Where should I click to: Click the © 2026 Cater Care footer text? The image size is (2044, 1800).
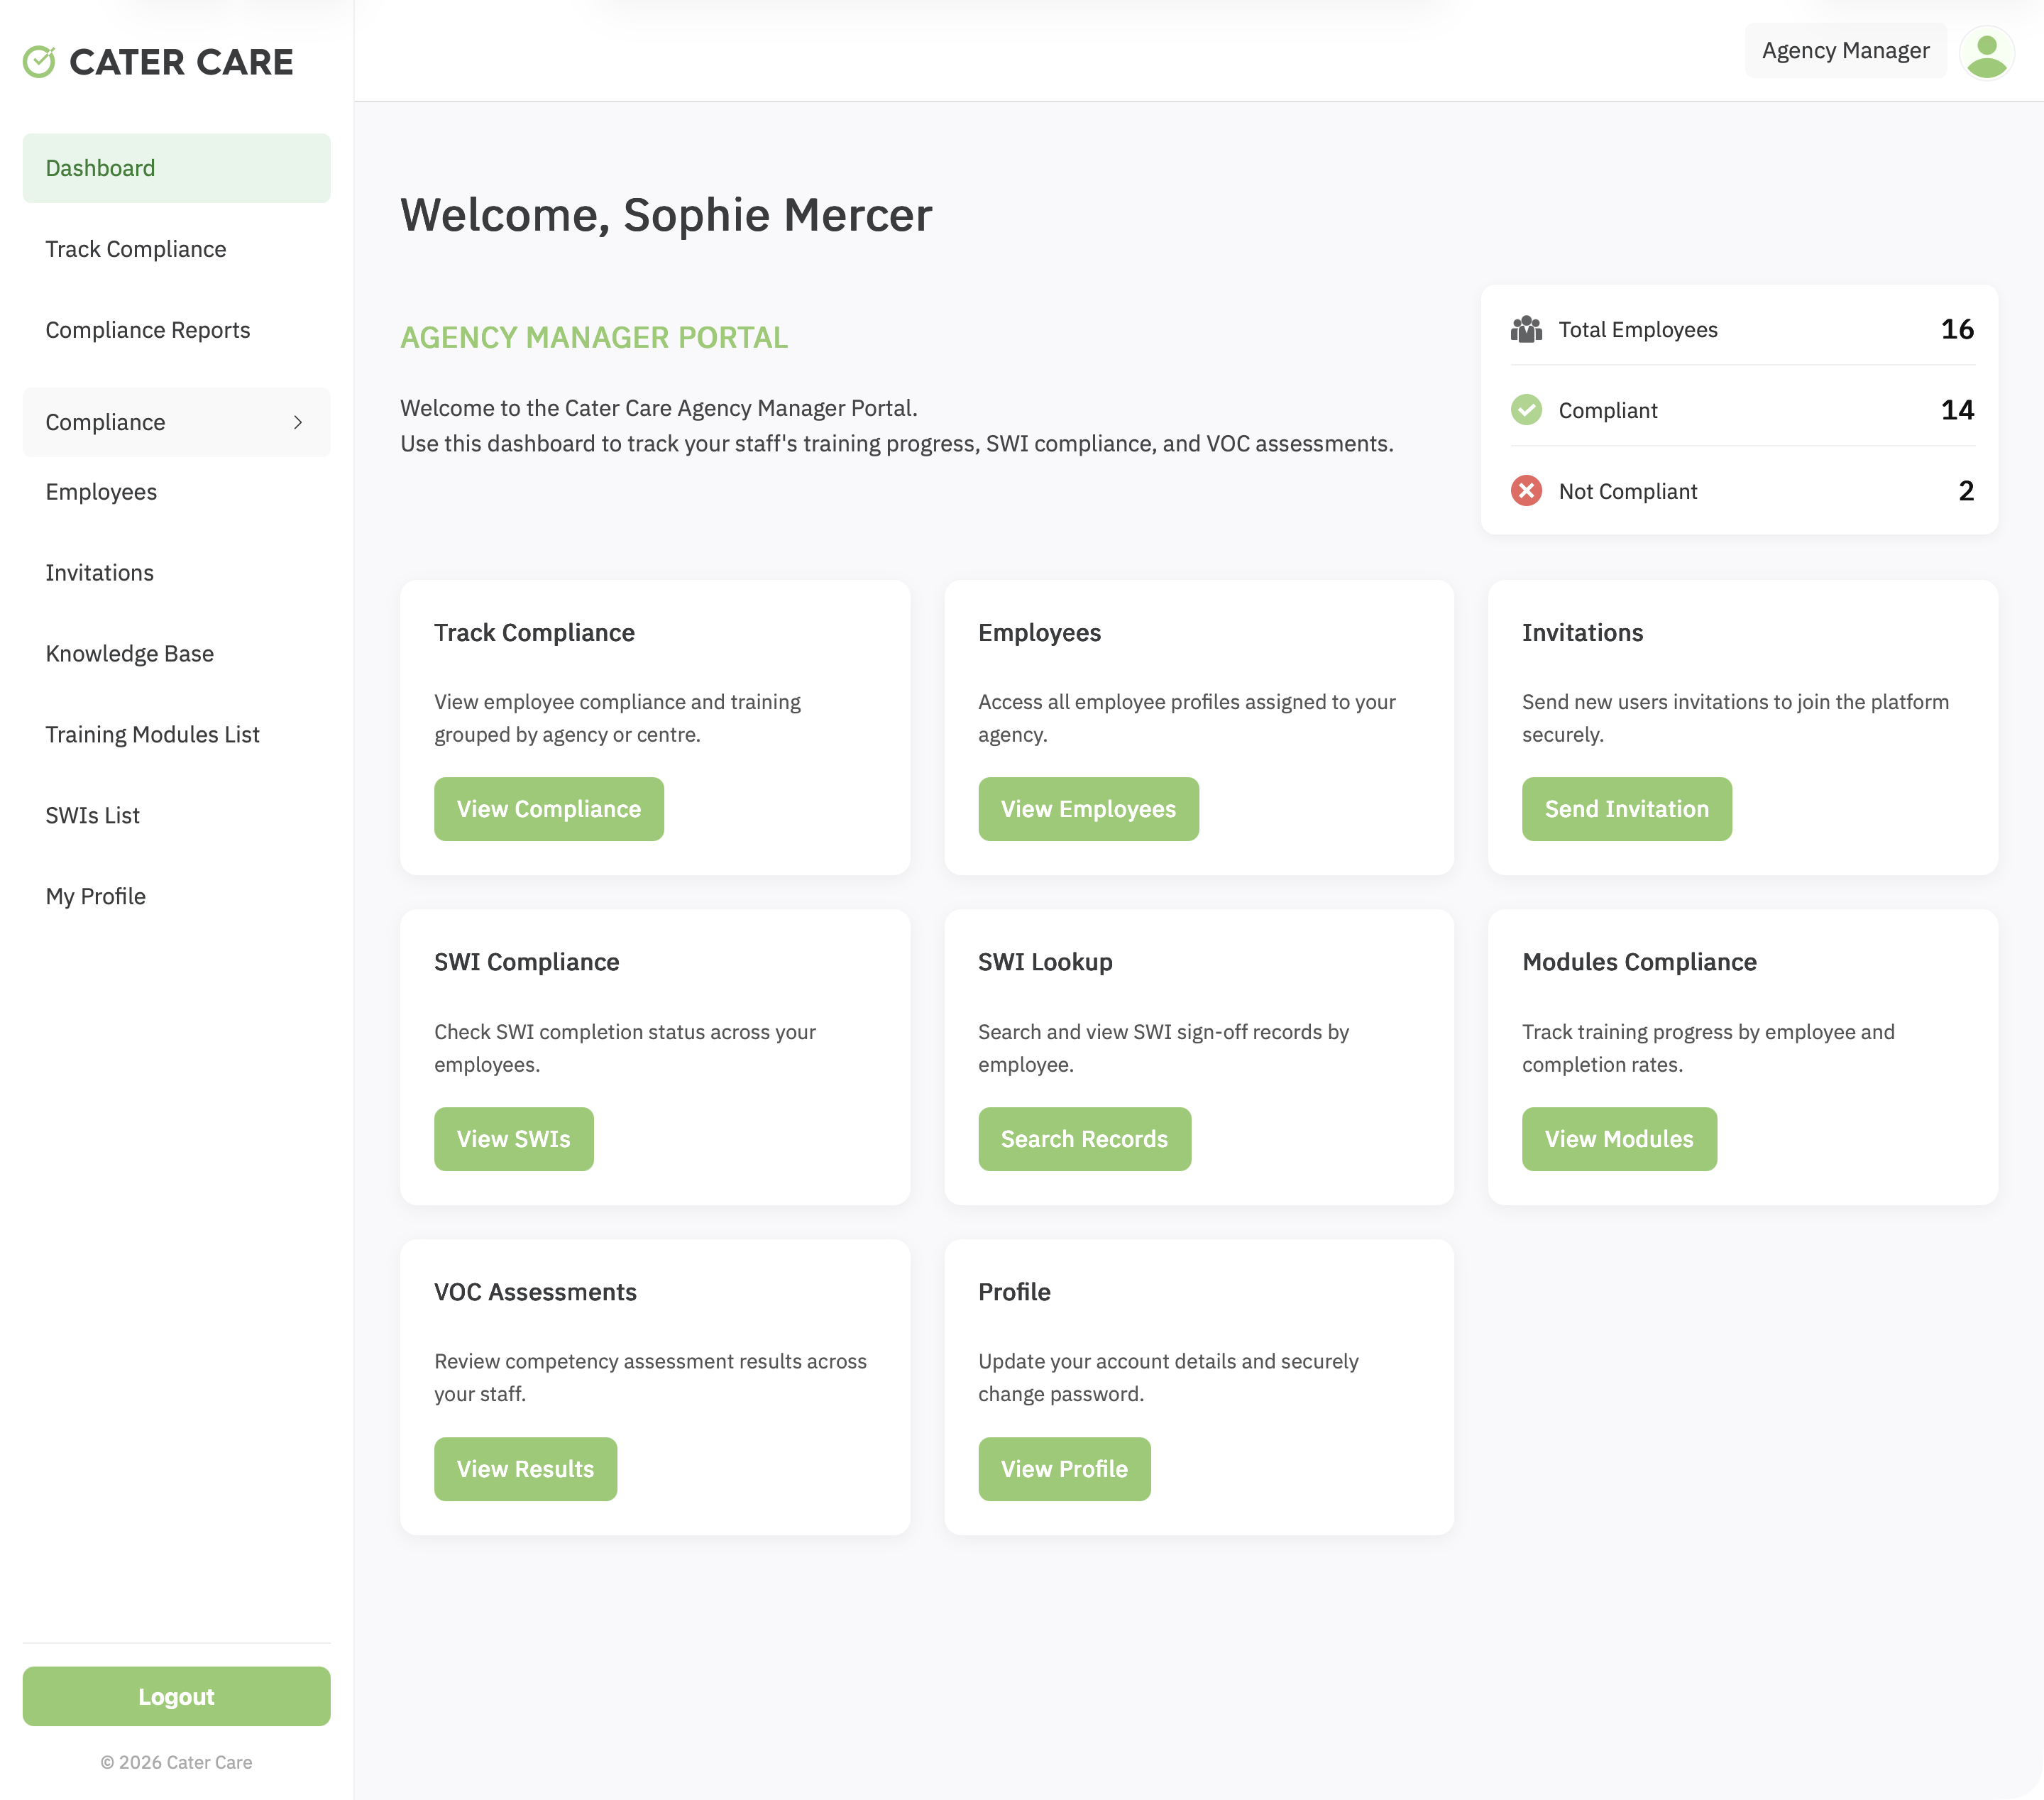[176, 1762]
